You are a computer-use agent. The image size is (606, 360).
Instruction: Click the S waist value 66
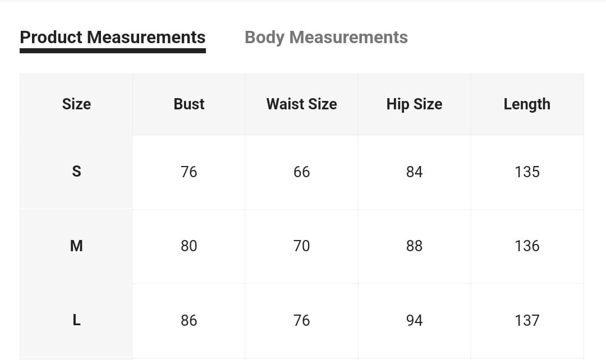(x=302, y=172)
